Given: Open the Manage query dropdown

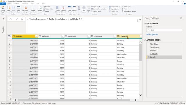Looking at the screenshot, I should click(47, 11).
